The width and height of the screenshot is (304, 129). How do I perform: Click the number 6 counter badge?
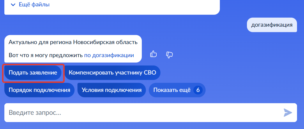pyautogui.click(x=198, y=90)
